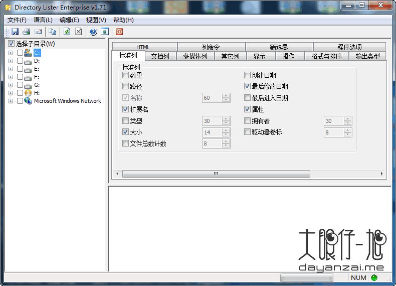Image resolution: width=396 pixels, height=286 pixels.
Task: Switch to the 输出类型 tab
Action: tap(367, 56)
